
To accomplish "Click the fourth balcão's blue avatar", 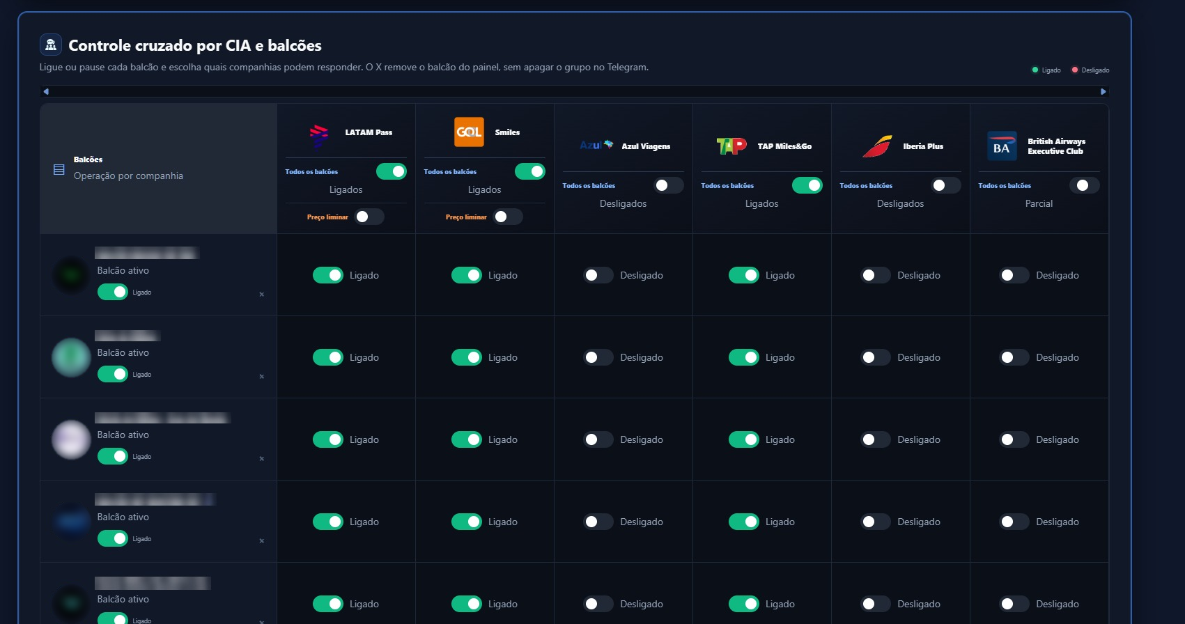I will 71,522.
